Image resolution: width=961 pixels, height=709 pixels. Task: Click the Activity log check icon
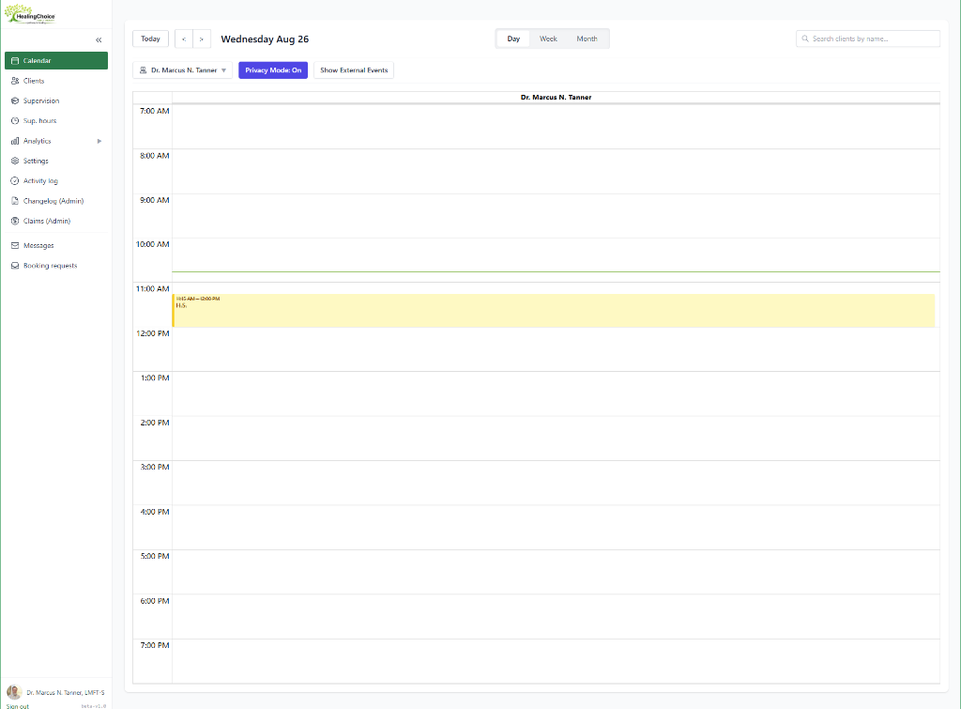[15, 181]
